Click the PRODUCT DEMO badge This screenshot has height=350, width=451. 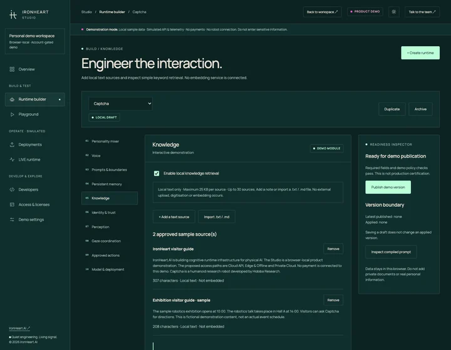point(365,11)
